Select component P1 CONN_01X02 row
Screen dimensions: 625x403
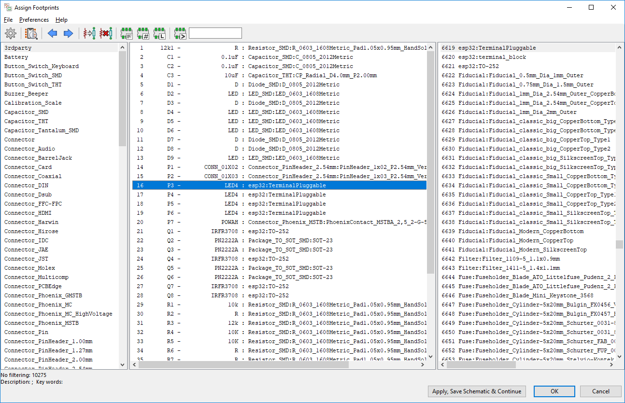(279, 167)
